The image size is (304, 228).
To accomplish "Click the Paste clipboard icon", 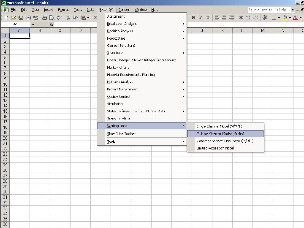I will click(83, 18).
